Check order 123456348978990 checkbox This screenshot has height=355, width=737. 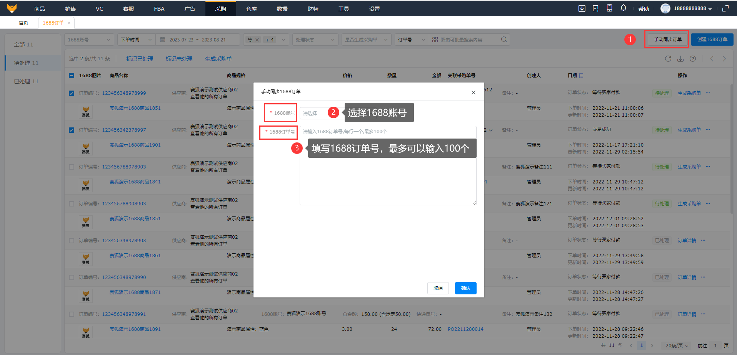tap(72, 277)
